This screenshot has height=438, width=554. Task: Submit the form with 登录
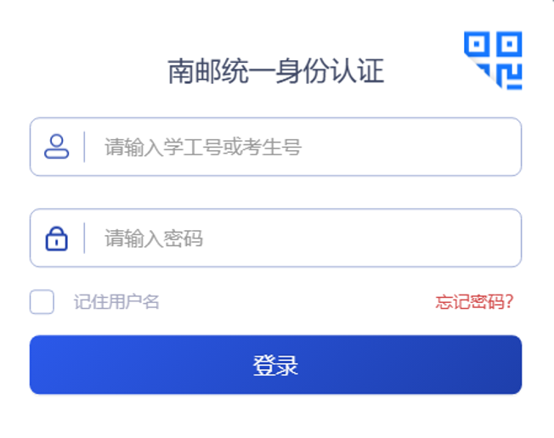tap(275, 365)
